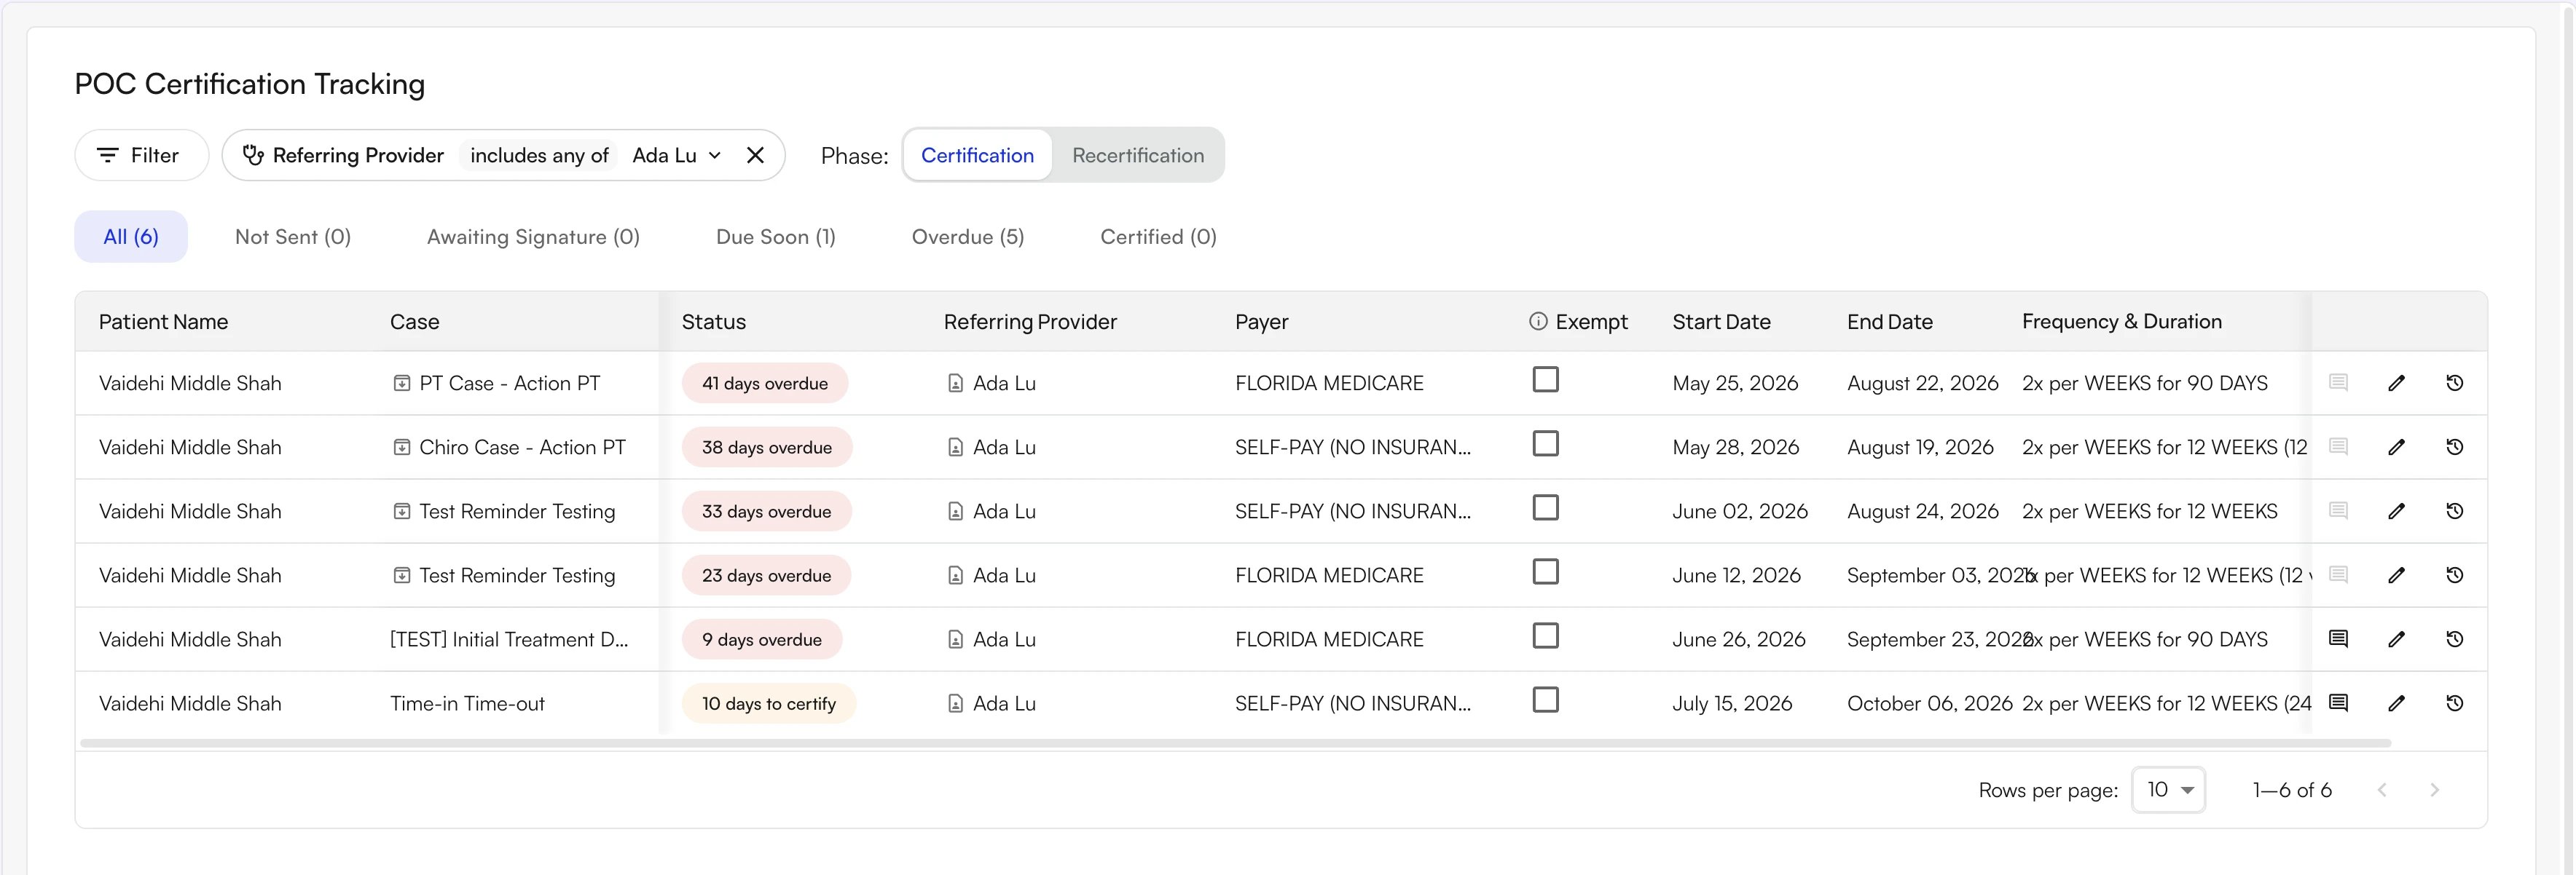Check Exempt for the 33 days overdue row
Image resolution: width=2576 pixels, height=875 pixels.
pos(1545,507)
